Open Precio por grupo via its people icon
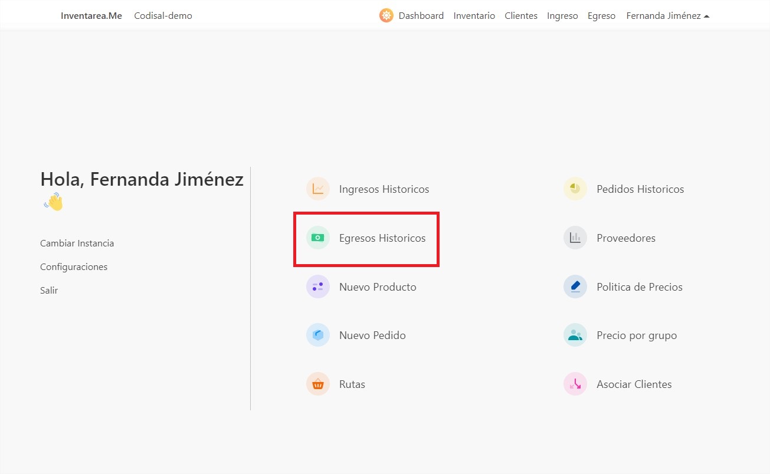This screenshot has width=770, height=474. click(575, 335)
